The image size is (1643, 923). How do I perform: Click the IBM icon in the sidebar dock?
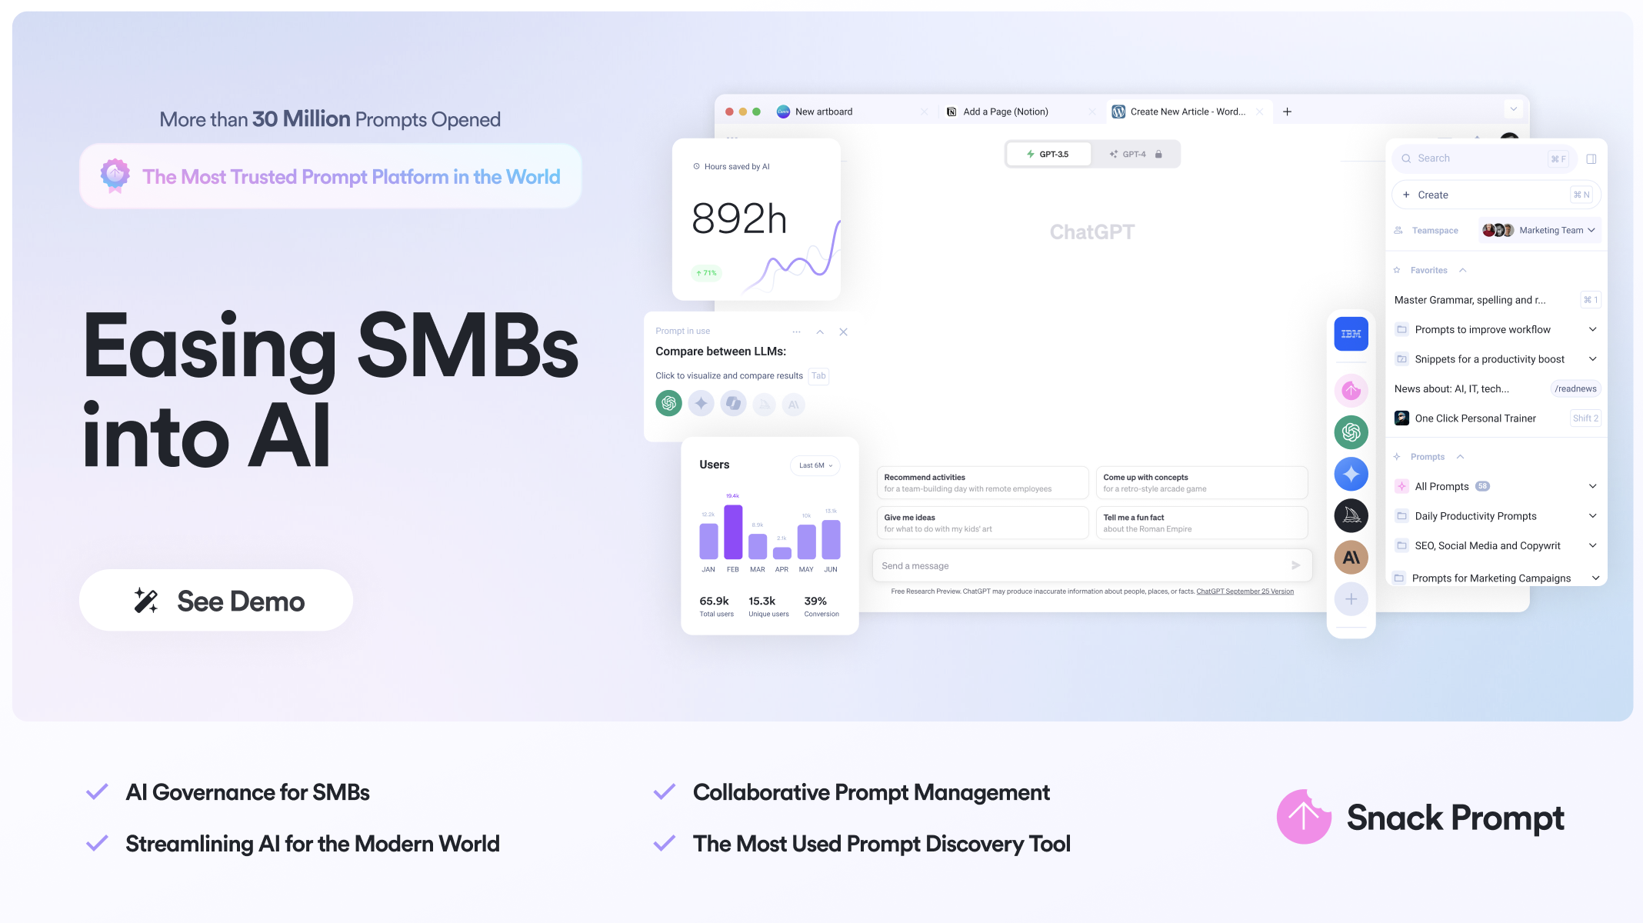pyautogui.click(x=1351, y=334)
